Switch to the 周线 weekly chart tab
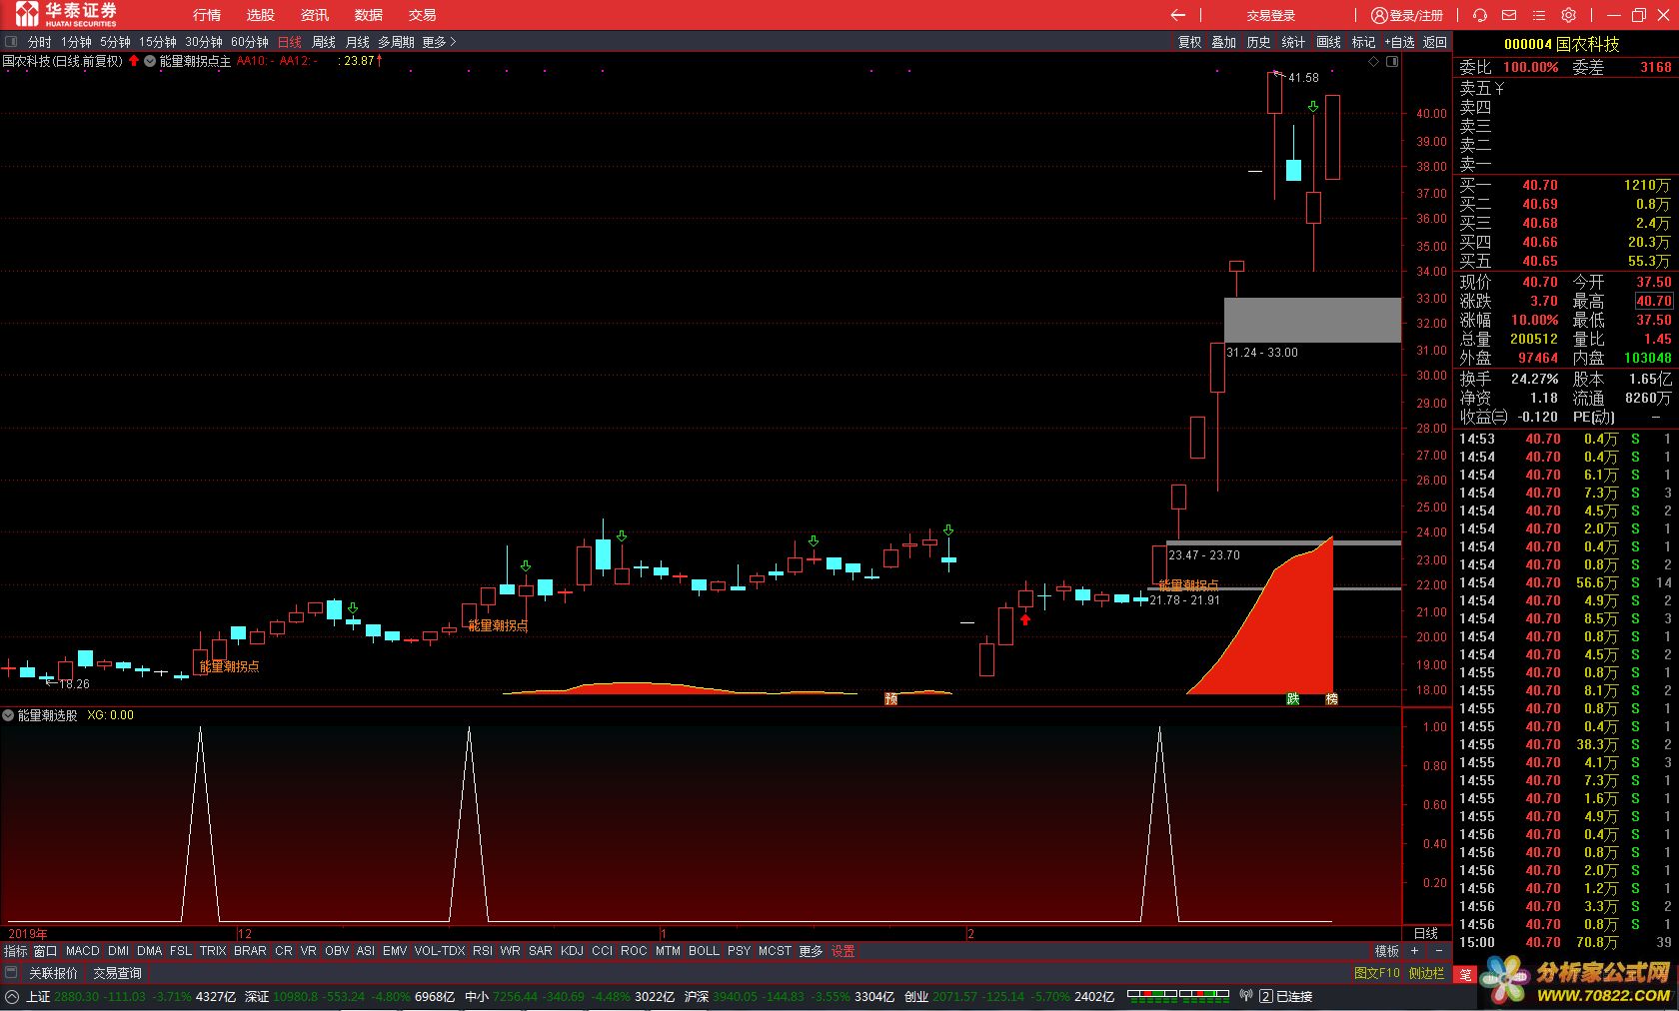 pos(324,42)
